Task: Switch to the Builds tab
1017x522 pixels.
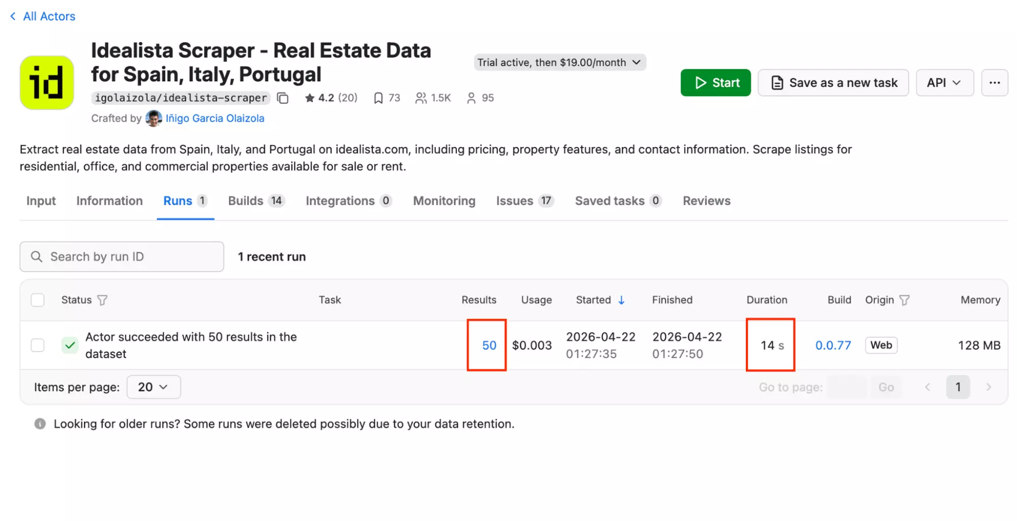Action: (x=255, y=201)
